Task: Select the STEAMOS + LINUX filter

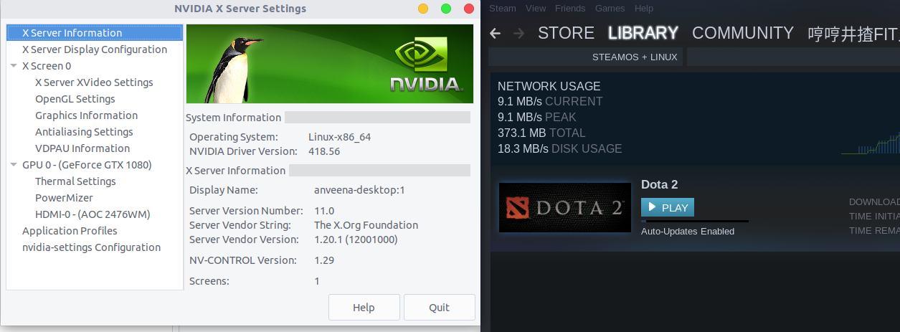Action: 635,57
